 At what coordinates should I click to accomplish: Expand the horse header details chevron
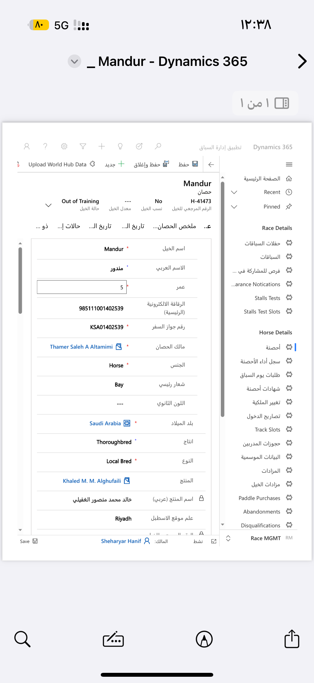point(48,206)
